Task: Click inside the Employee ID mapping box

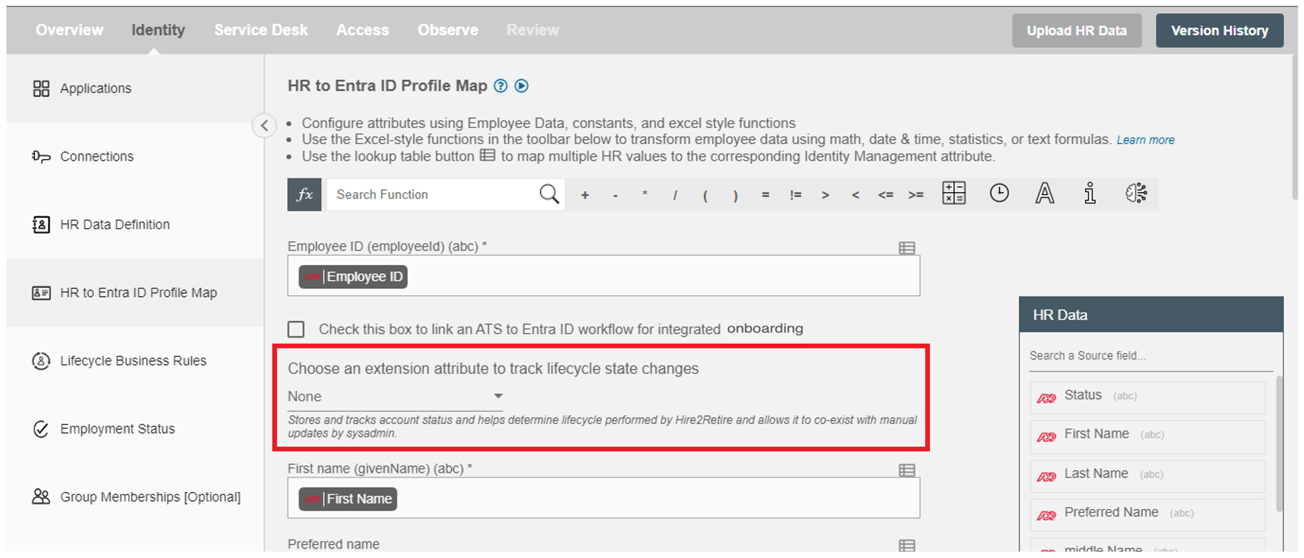Action: pyautogui.click(x=604, y=276)
